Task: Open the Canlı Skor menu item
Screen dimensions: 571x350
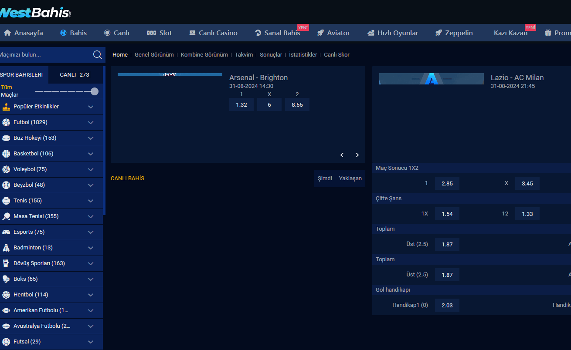Action: coord(336,55)
